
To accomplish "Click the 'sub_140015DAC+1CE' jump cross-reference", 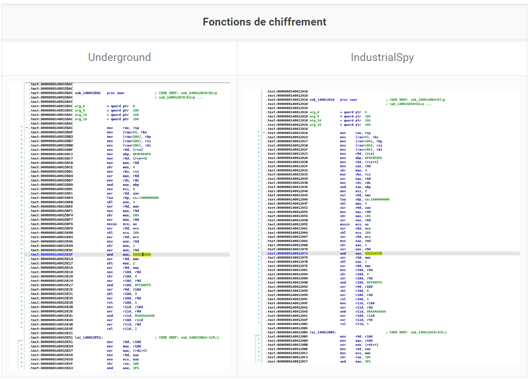I will tap(187, 338).
